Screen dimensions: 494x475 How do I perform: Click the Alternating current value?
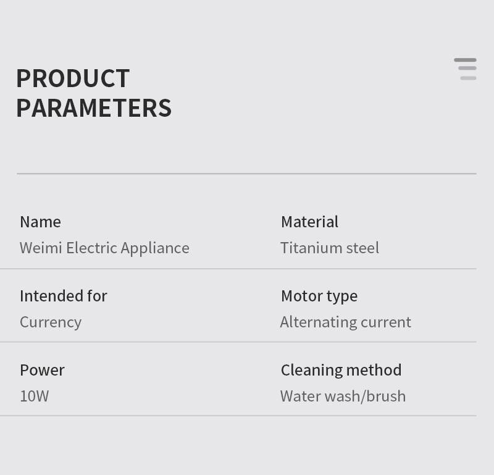point(346,322)
